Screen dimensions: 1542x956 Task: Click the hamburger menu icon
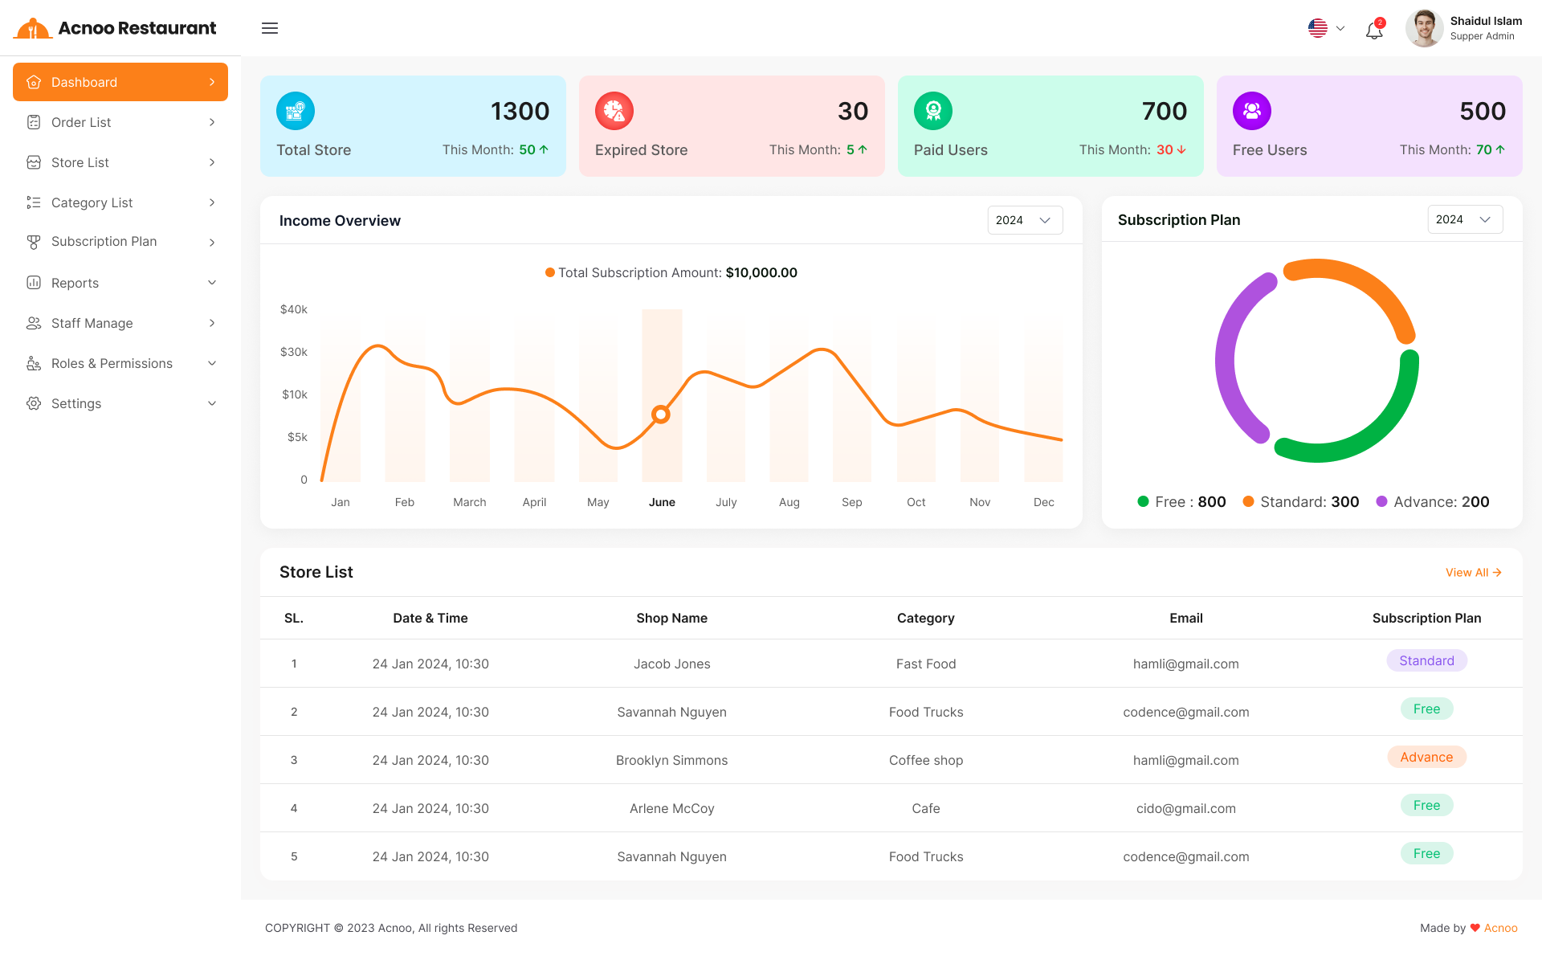click(x=270, y=28)
